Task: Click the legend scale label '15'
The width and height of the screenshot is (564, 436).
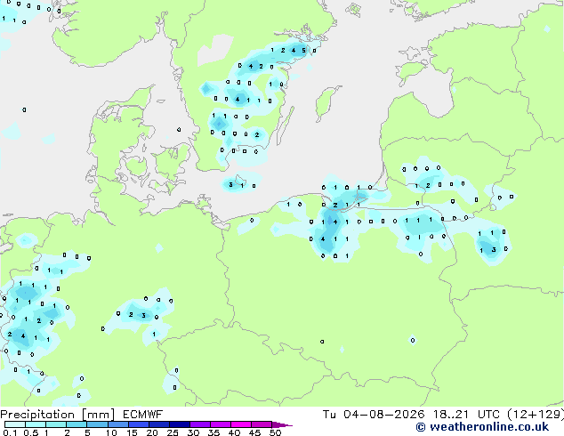Action: click(x=132, y=432)
